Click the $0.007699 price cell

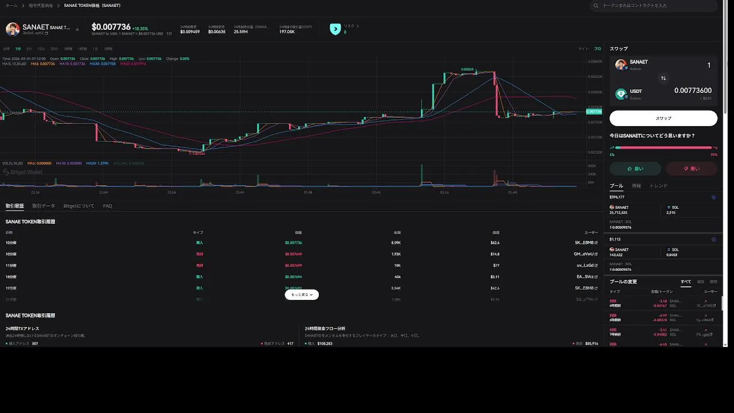293,266
